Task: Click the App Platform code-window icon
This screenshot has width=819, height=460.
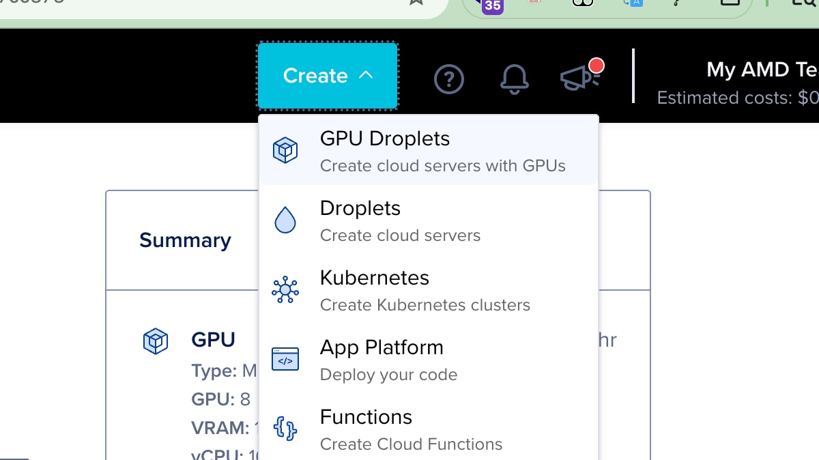Action: (285, 359)
